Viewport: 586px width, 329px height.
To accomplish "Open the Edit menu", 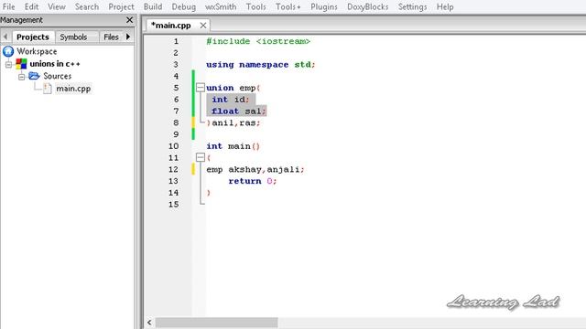I will click(x=31, y=6).
